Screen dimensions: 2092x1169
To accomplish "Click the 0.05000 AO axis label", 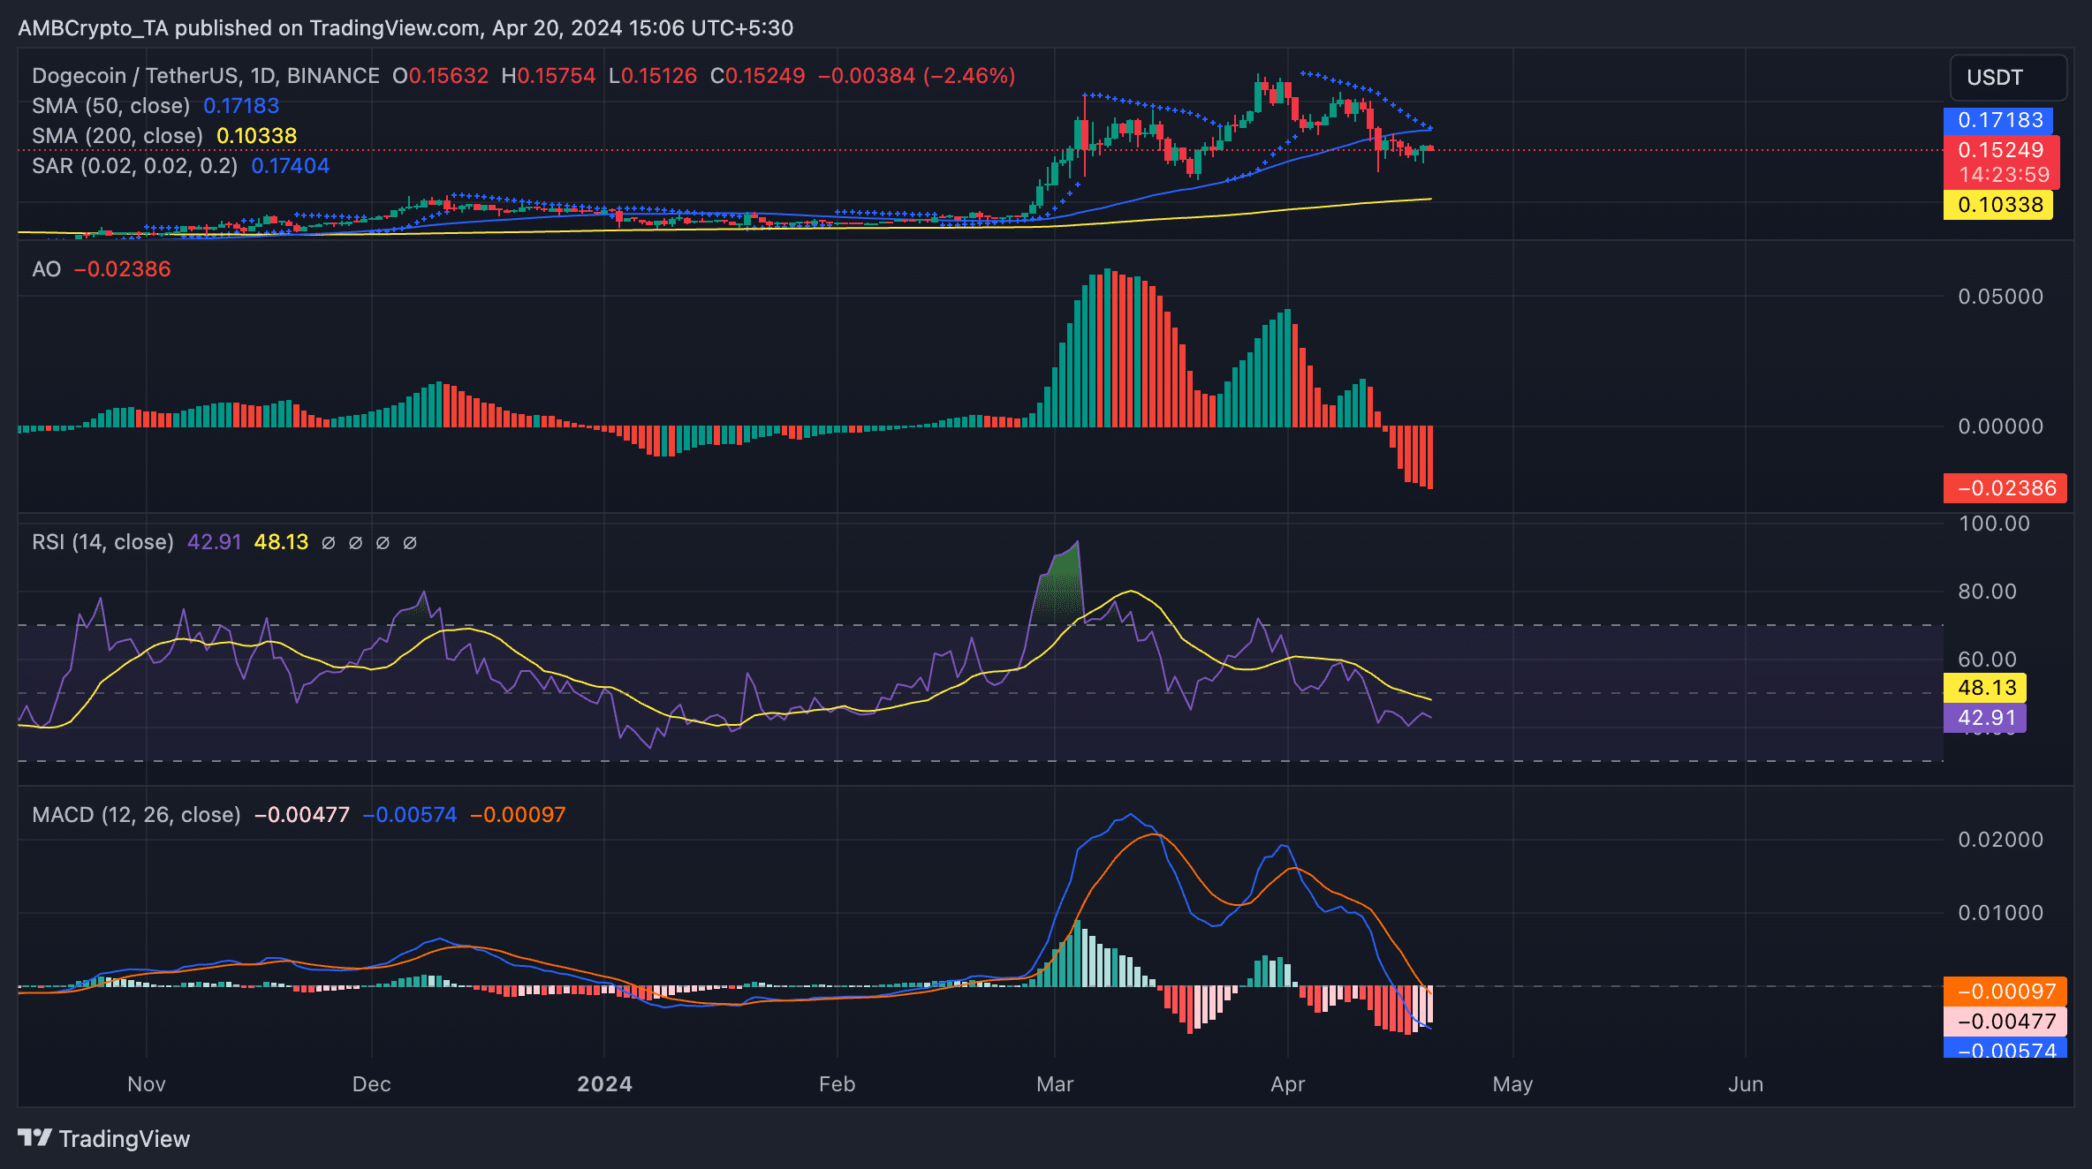I will [2001, 297].
